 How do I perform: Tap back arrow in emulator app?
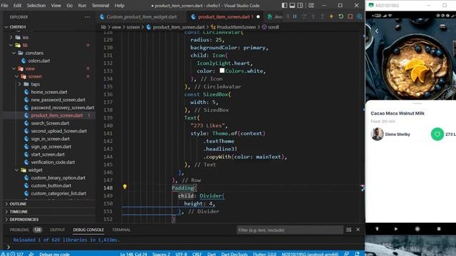(377, 31)
